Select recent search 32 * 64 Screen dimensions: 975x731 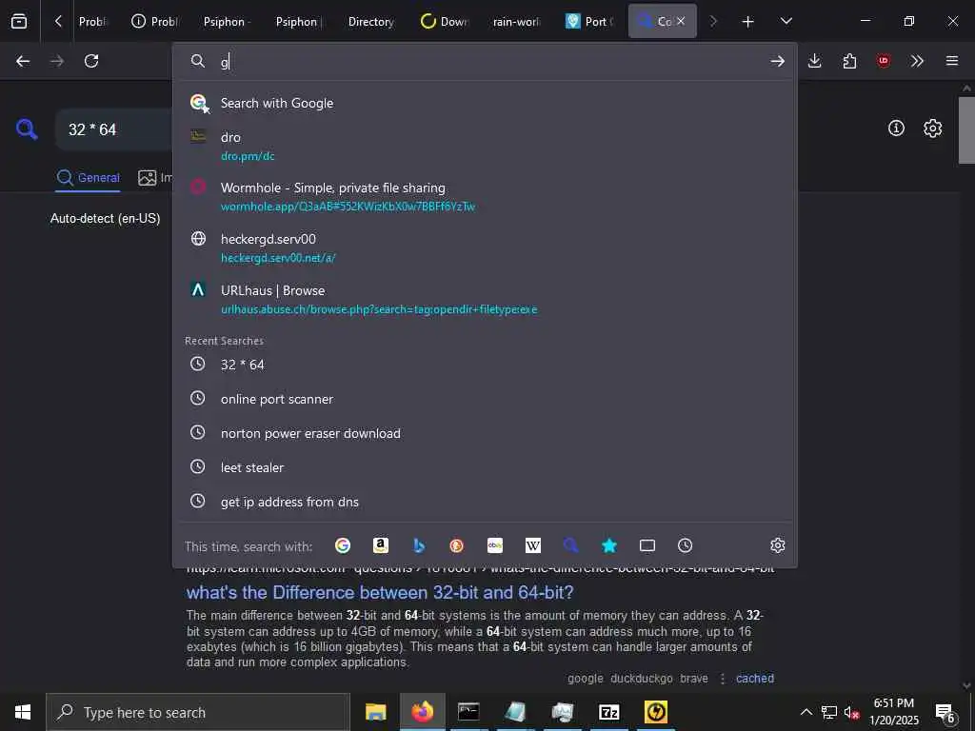coord(485,365)
